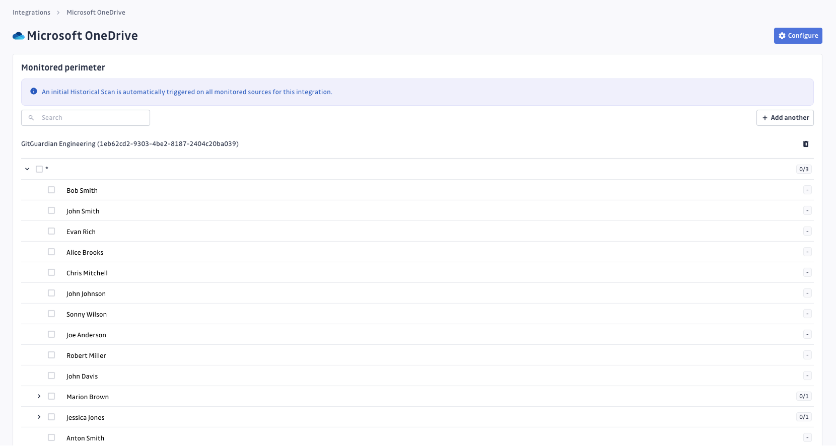Viewport: 836px width, 448px height.
Task: Tick the John Davis checkbox
Action: tap(51, 376)
